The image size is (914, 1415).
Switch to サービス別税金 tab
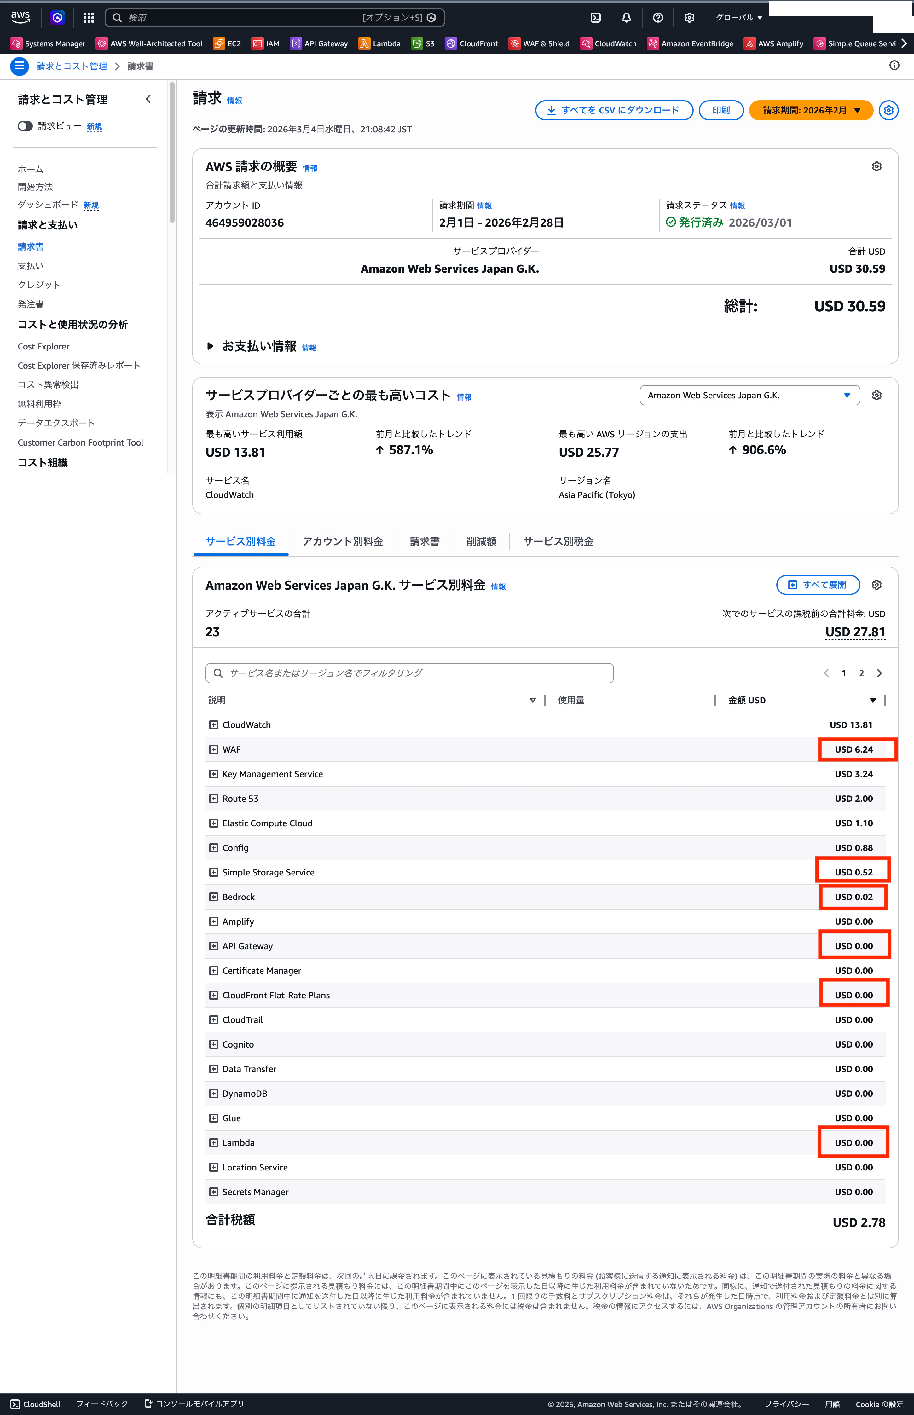558,542
